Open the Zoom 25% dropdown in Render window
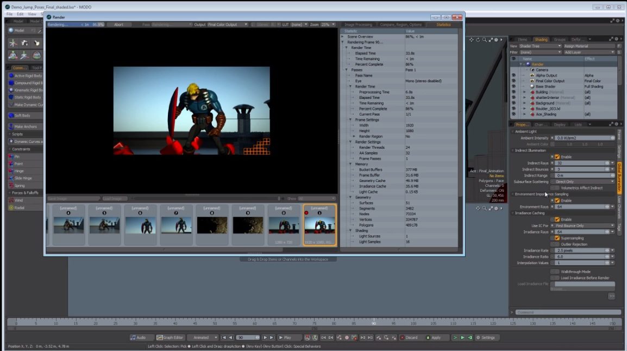This screenshot has width=627, height=351. pos(328,25)
